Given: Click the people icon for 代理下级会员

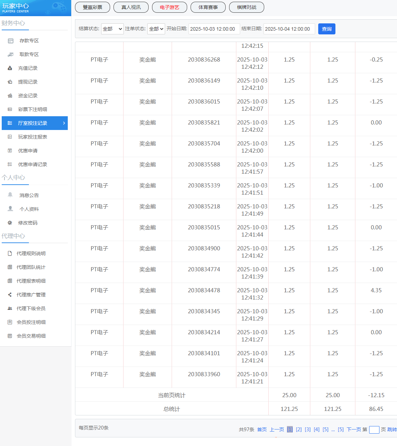Looking at the screenshot, I should pos(10,308).
